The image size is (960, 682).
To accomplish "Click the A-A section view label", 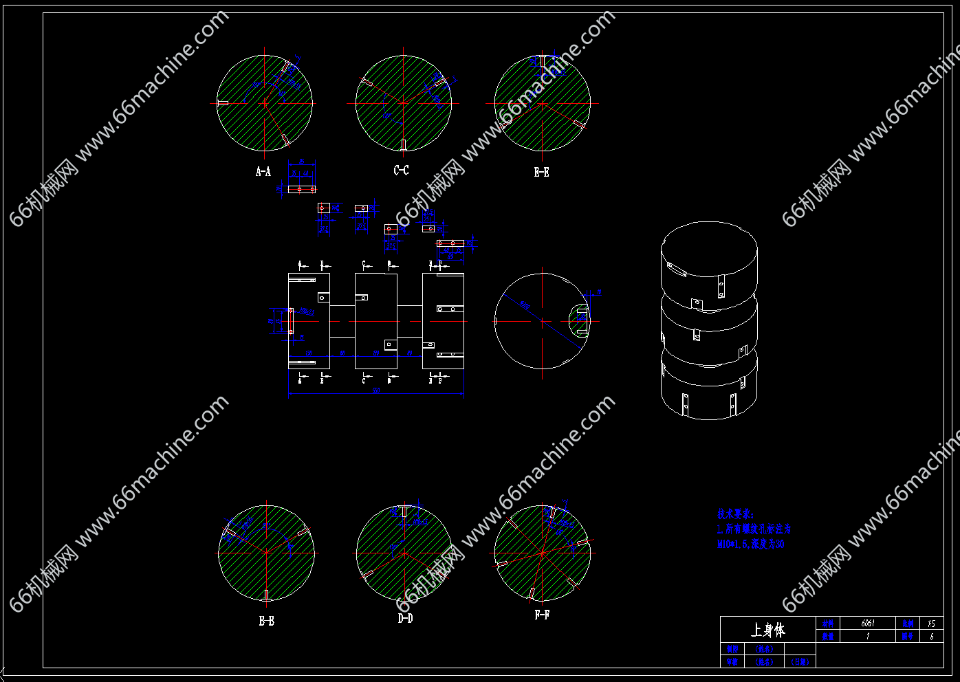I will (x=263, y=172).
